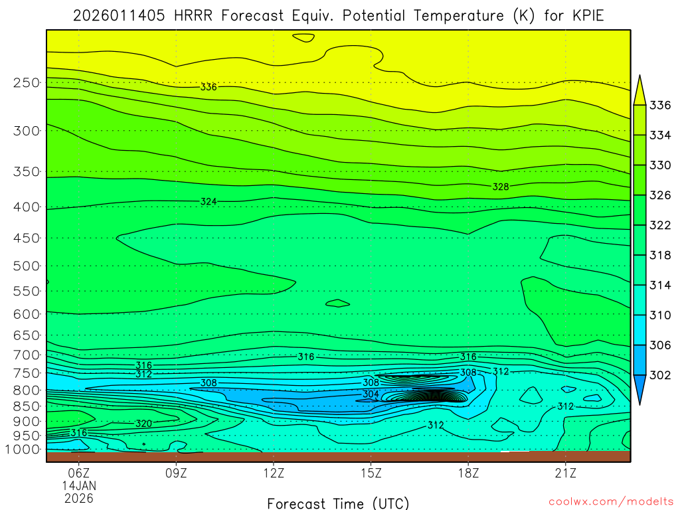Click the 328 contour label near 18Z
Viewport: 680px width, 510px height.
[x=501, y=187]
